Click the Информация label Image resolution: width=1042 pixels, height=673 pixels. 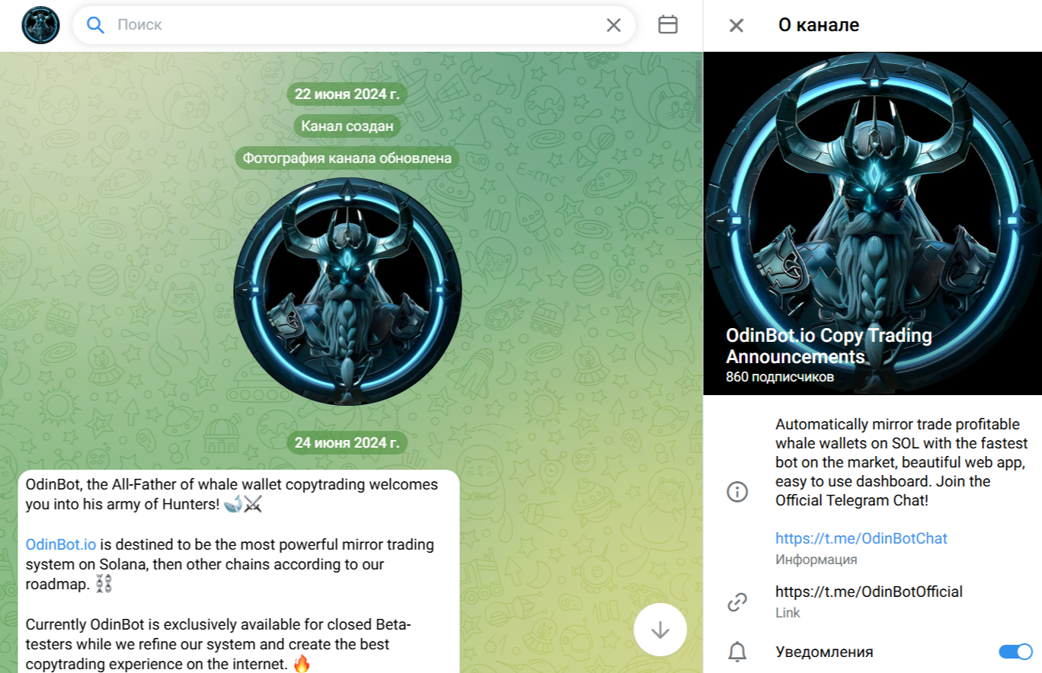[816, 560]
